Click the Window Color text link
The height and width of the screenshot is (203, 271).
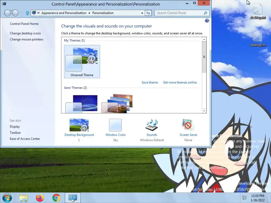116,135
